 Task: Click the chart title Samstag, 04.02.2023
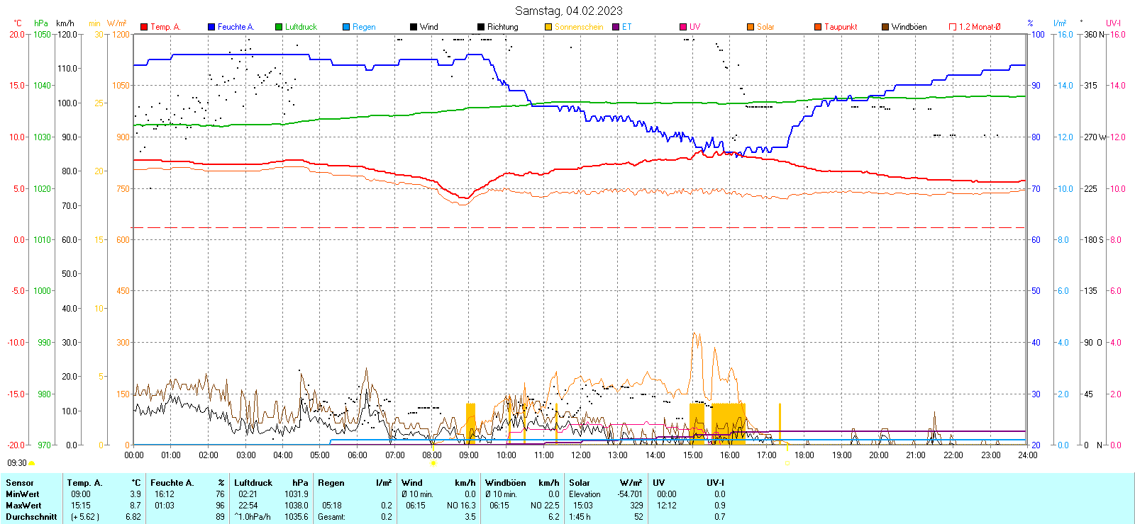tap(568, 11)
